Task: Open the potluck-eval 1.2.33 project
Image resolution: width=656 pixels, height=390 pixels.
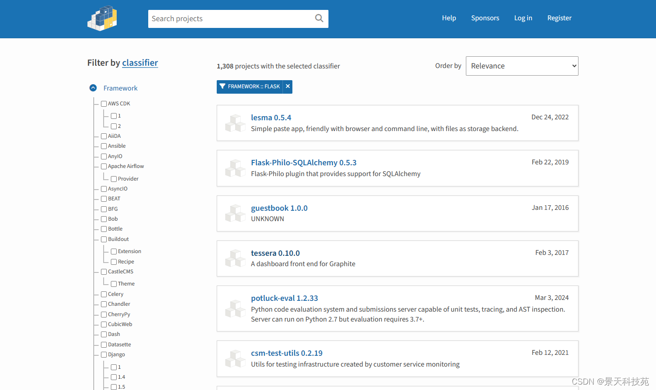Action: [284, 298]
